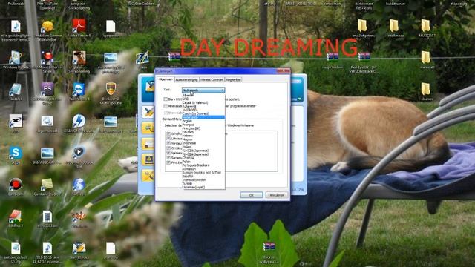Select Czech in the language list
Screen dimensions: 475x267
point(203,113)
